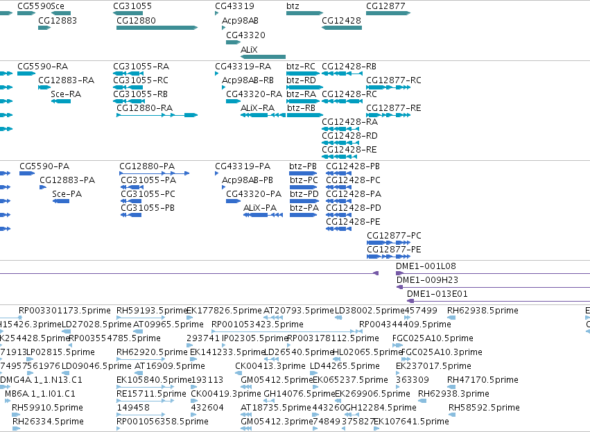Select protein label CG12428-PE
The height and width of the screenshot is (432, 590).
tap(354, 222)
